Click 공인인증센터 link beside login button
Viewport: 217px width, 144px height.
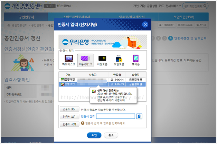64,6
